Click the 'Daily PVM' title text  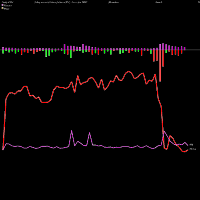(x=8, y=2)
